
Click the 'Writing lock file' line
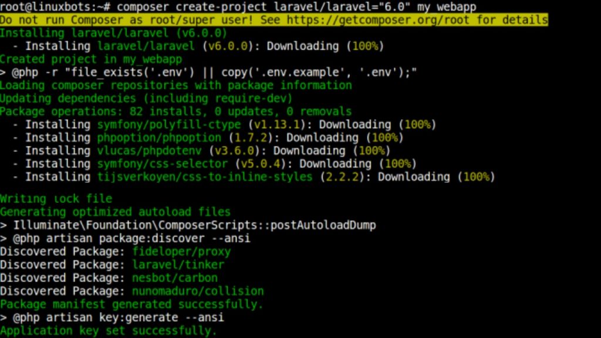tap(56, 199)
